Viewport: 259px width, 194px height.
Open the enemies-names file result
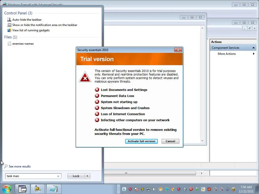23,44
